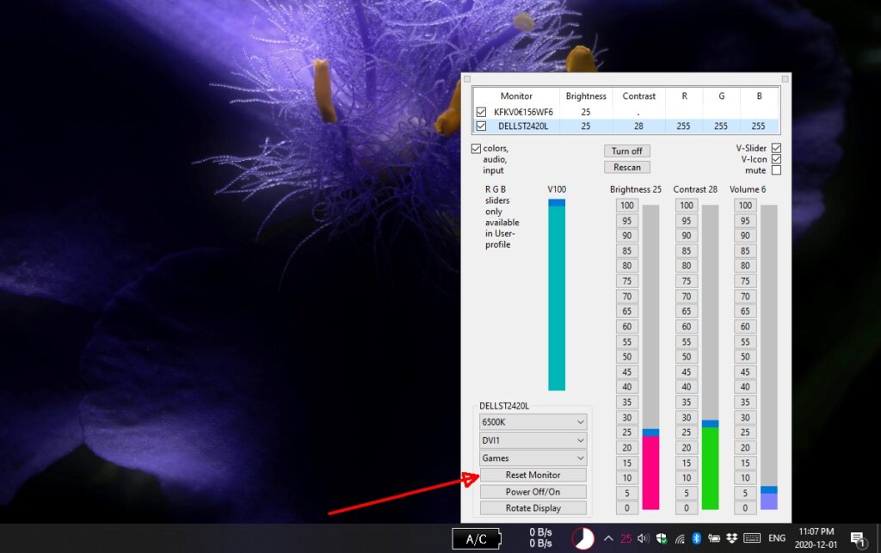The width and height of the screenshot is (881, 553).
Task: Enable the mute checkbox
Action: coord(774,171)
